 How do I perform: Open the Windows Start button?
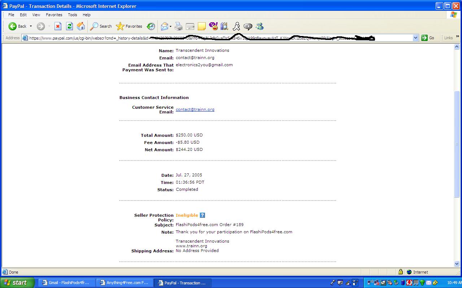pyautogui.click(x=17, y=283)
